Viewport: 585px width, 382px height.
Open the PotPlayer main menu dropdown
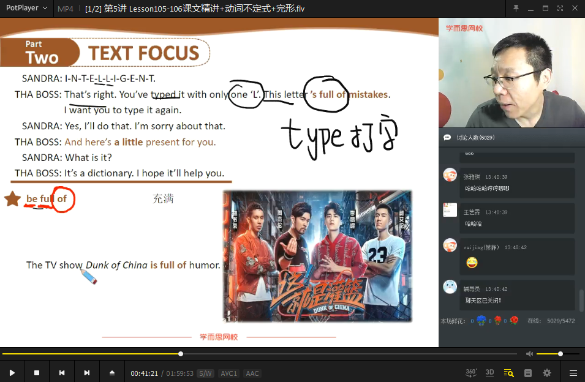coord(25,9)
